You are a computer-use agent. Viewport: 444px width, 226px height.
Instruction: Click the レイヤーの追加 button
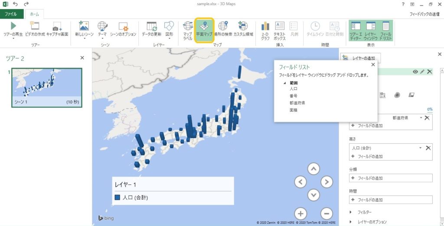pyautogui.click(x=362, y=58)
